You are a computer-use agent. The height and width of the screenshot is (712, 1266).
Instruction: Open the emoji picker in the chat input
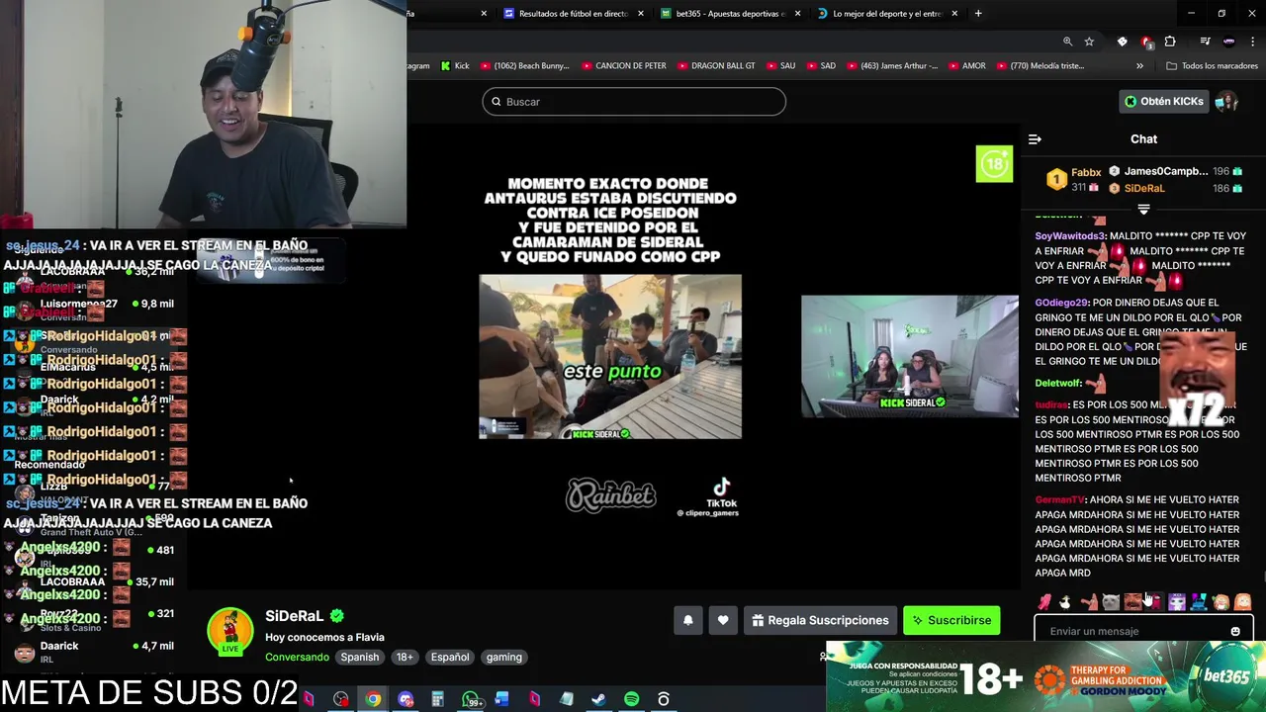tap(1235, 631)
